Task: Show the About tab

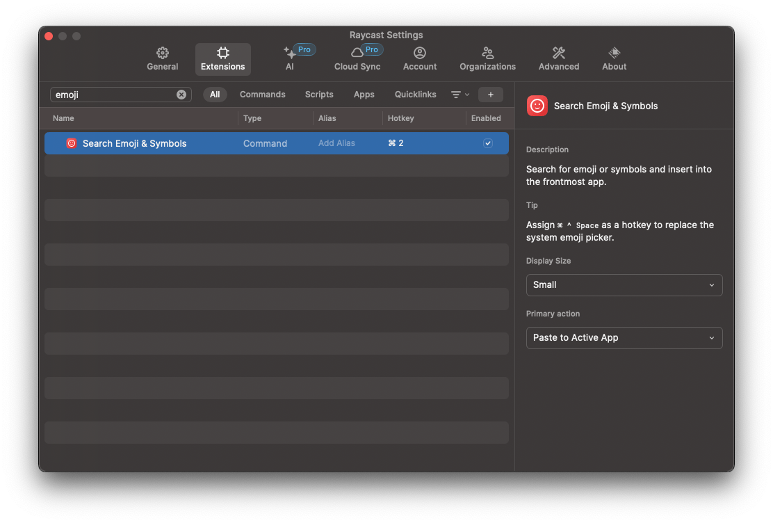Action: (614, 59)
